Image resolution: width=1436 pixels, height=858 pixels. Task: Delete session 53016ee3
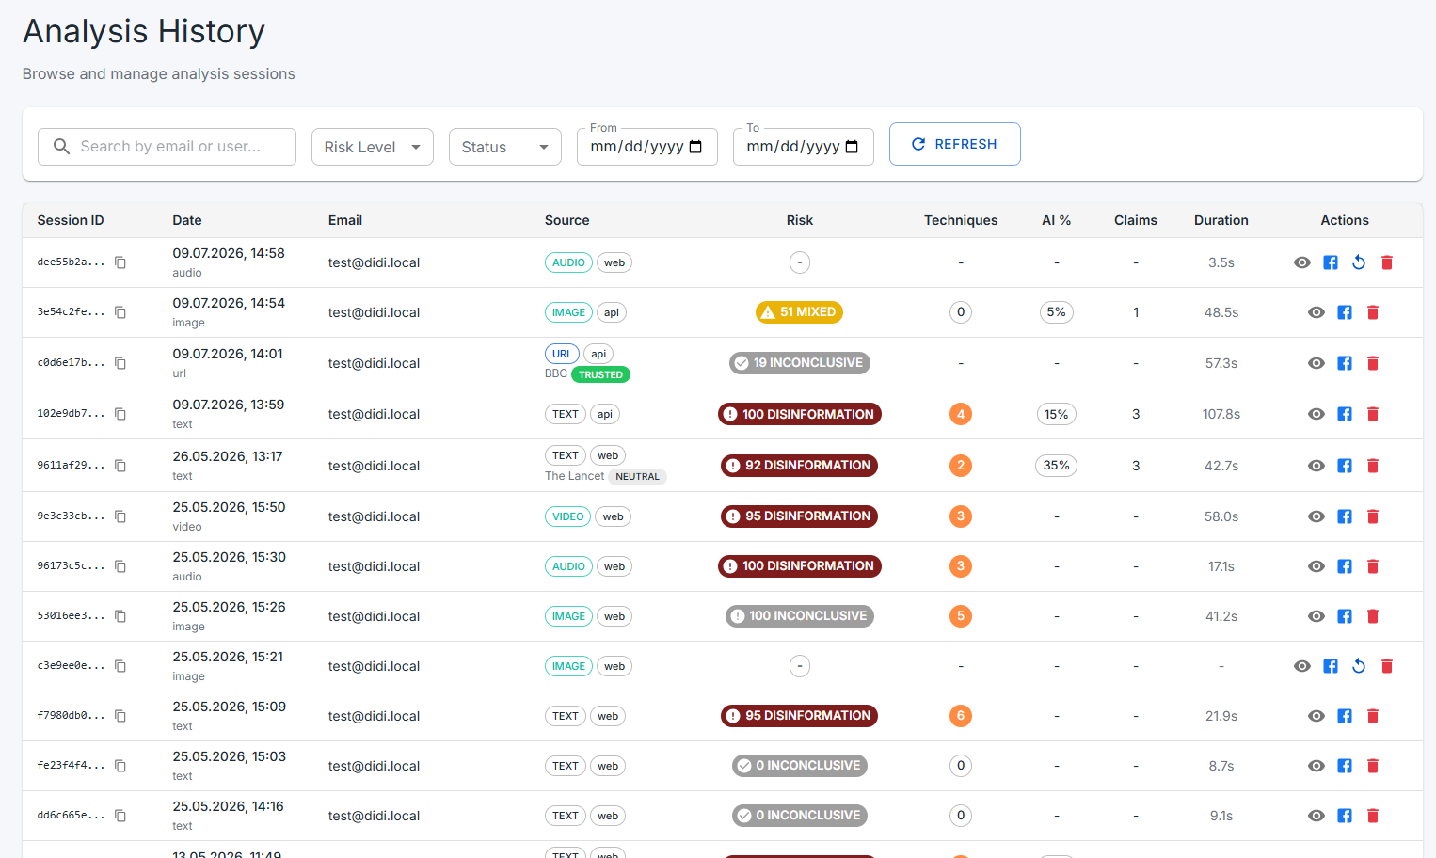[x=1373, y=616]
